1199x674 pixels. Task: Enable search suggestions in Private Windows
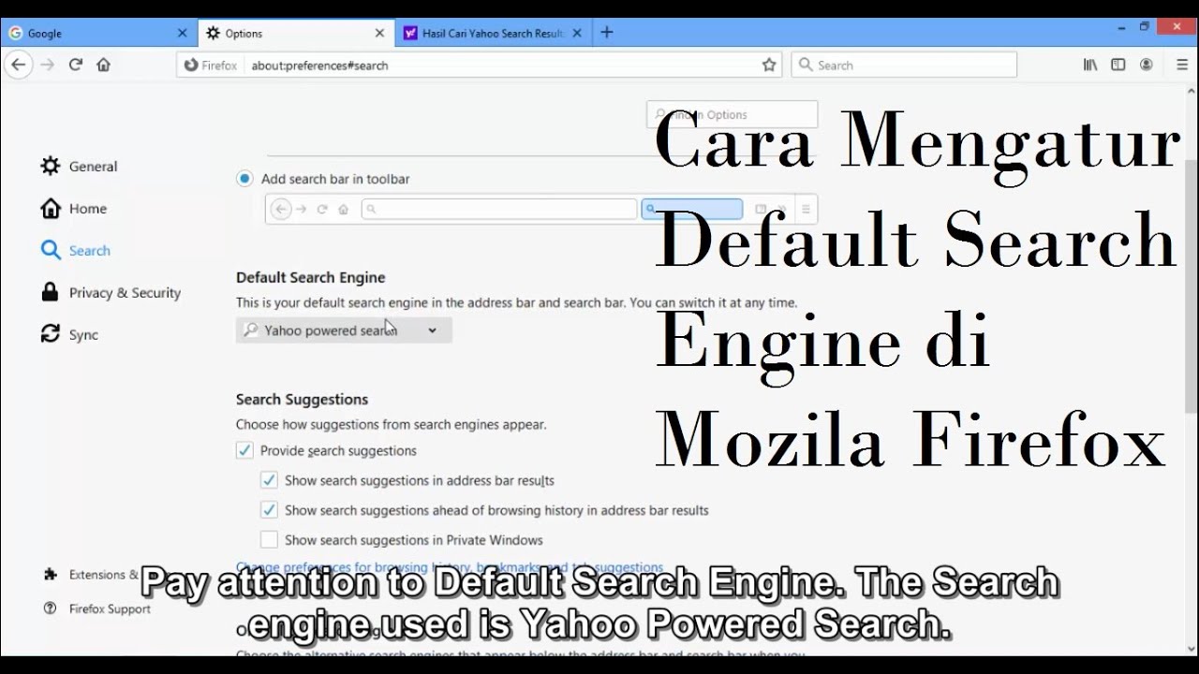coord(269,540)
